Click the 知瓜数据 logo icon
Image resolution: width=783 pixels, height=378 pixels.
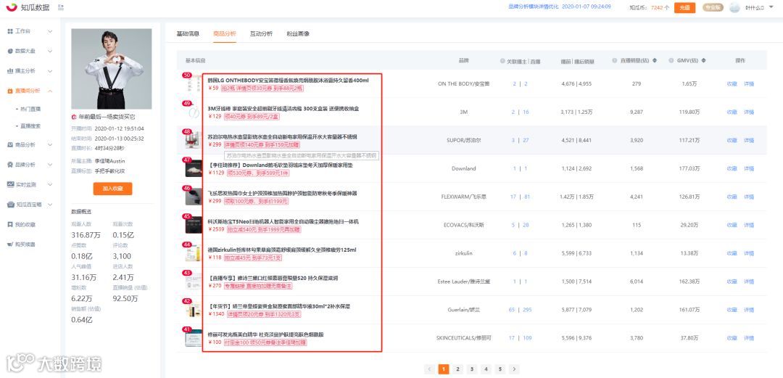coord(11,7)
